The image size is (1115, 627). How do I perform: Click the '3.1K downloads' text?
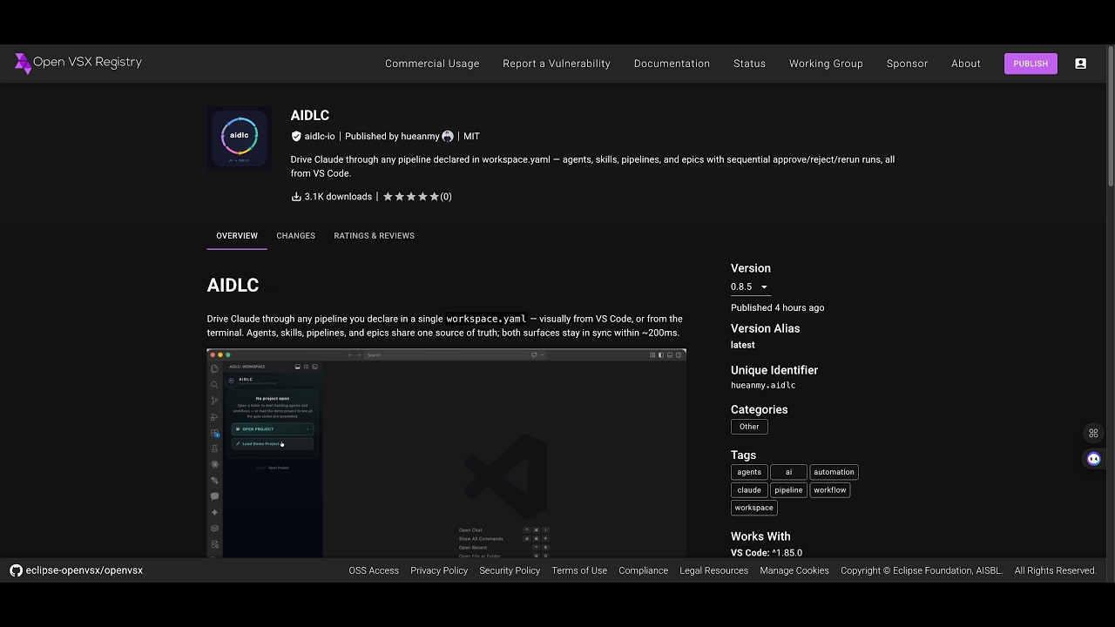click(338, 197)
